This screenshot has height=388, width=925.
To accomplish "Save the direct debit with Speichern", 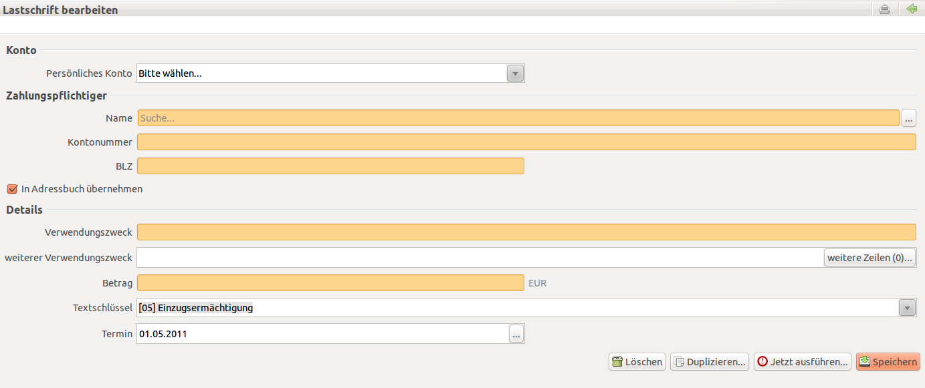I will tap(888, 362).
